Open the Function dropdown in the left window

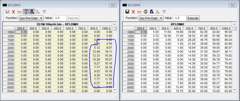pos(31,18)
